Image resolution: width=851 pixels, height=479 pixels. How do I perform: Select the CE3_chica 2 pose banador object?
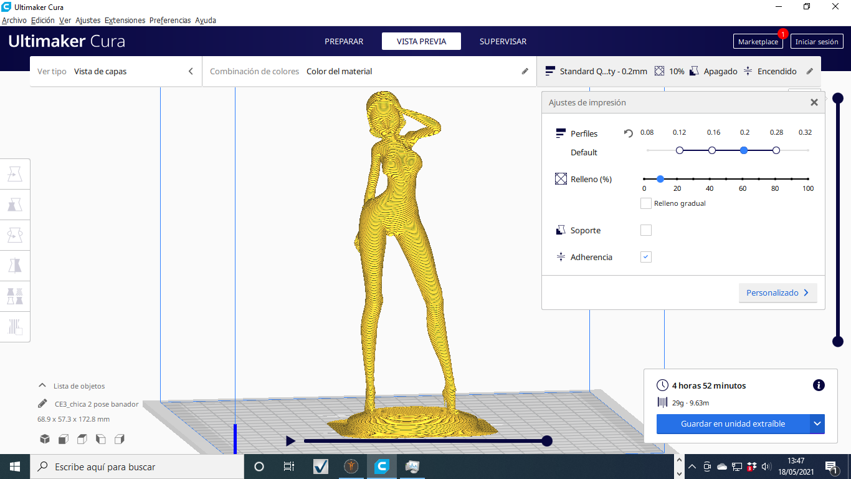click(x=97, y=404)
